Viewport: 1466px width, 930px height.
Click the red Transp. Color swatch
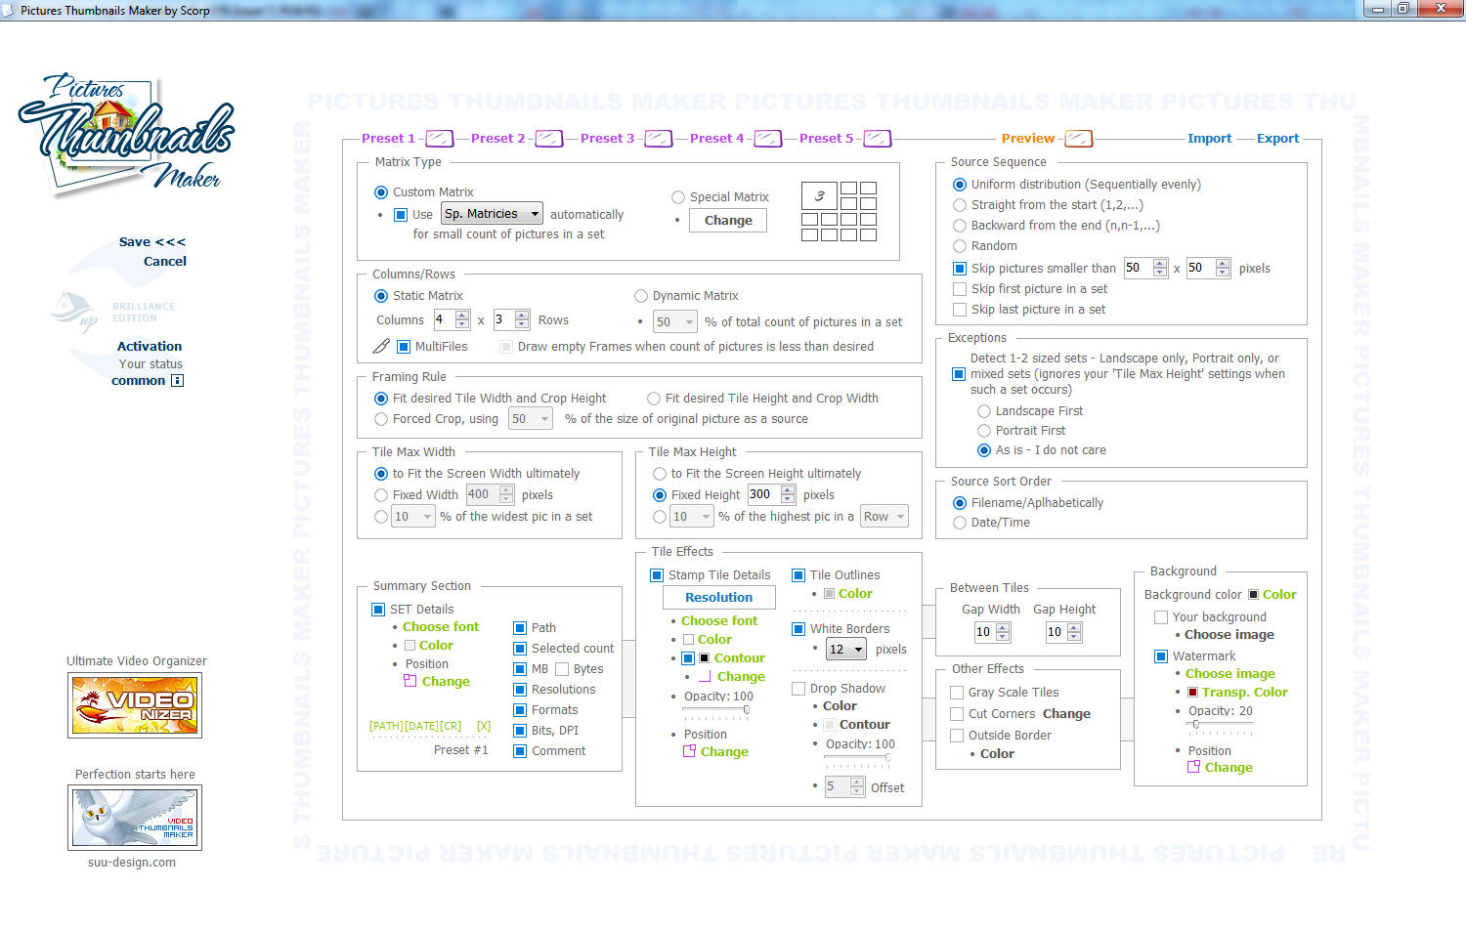coord(1192,693)
